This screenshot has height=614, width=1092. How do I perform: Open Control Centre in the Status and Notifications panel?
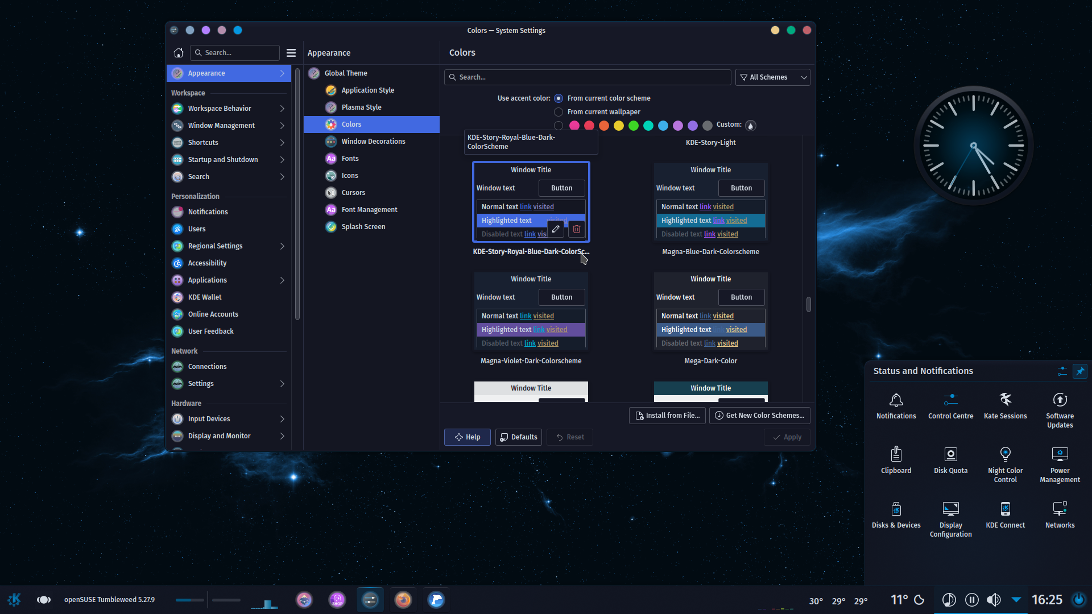point(951,406)
